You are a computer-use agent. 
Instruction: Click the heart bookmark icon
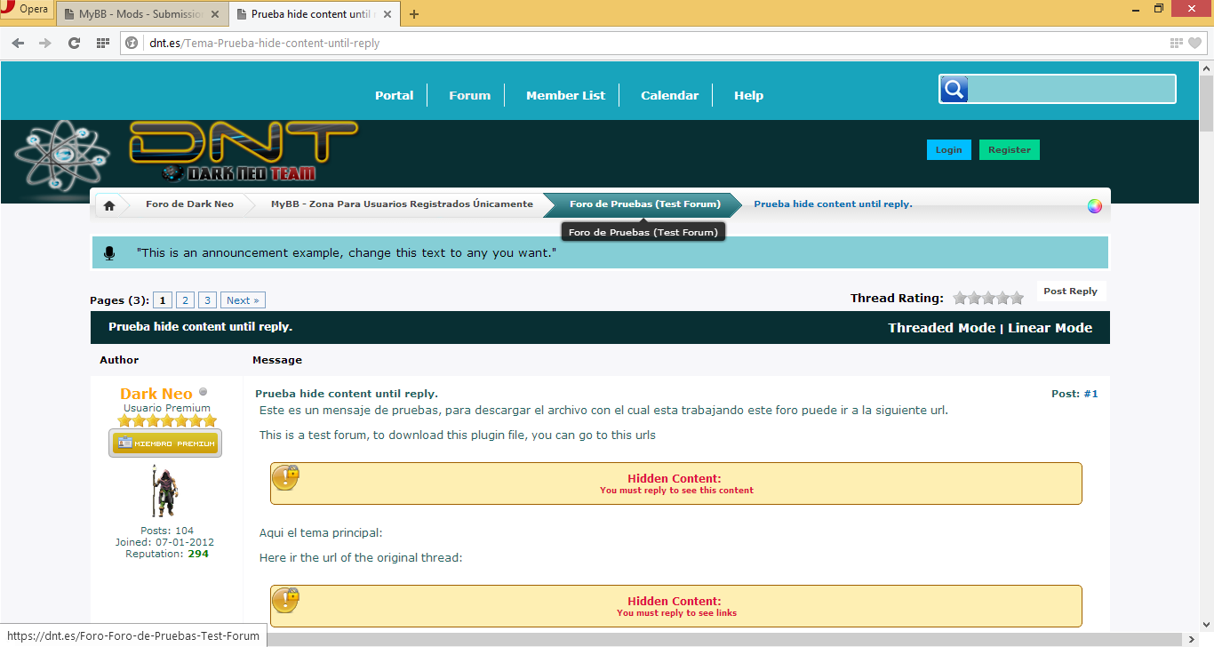pyautogui.click(x=1194, y=43)
